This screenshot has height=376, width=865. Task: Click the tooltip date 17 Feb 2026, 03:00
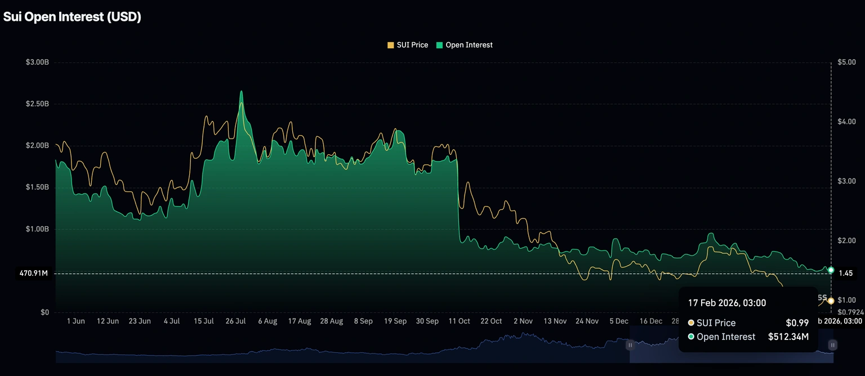coord(726,303)
